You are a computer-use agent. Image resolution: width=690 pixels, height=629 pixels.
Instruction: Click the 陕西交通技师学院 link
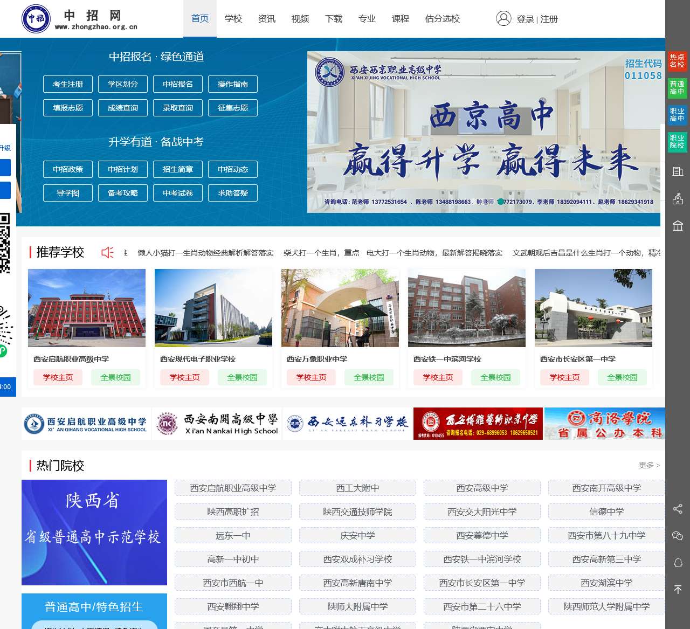click(x=357, y=512)
